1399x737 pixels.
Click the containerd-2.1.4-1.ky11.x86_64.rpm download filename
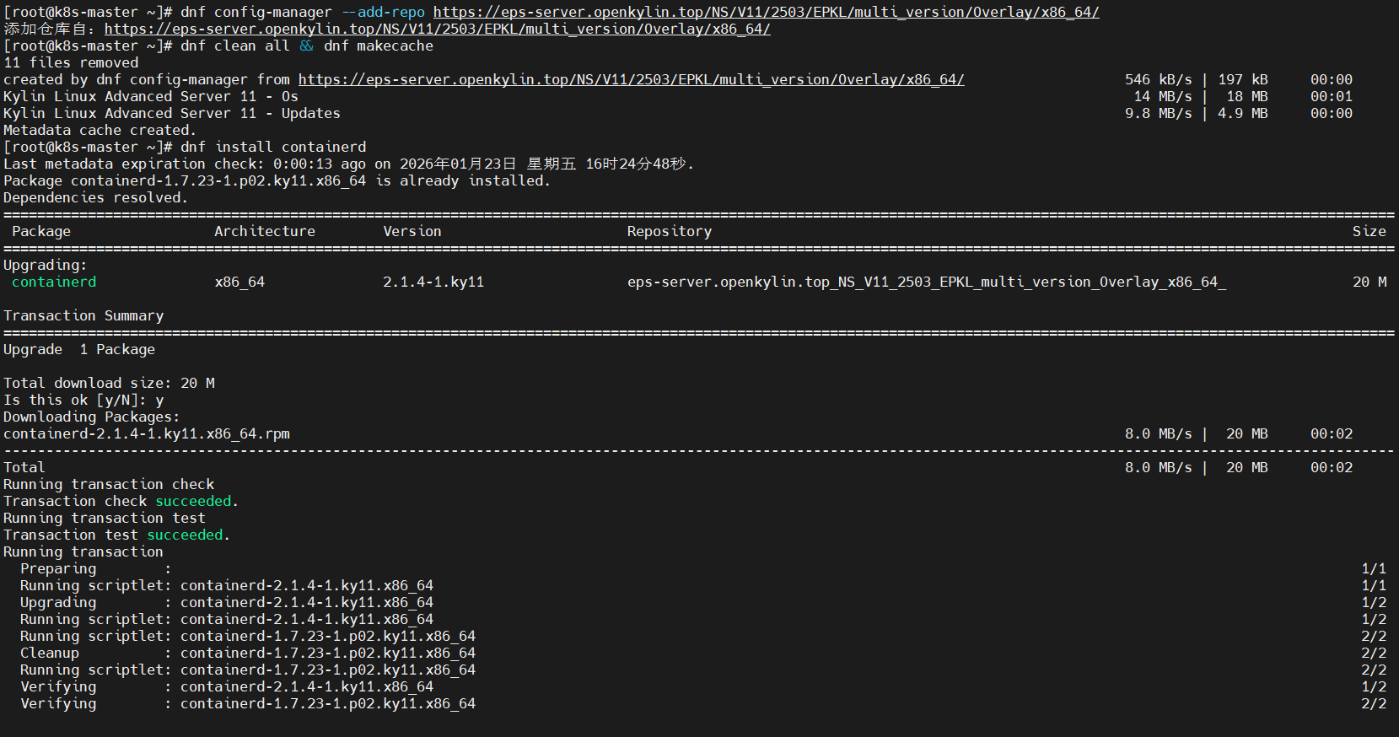(x=147, y=433)
